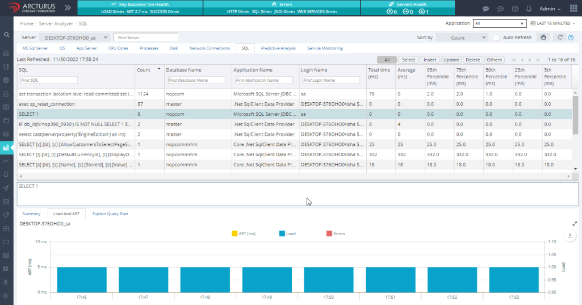Filter queries by the Insert button
582x305 pixels.
430,60
